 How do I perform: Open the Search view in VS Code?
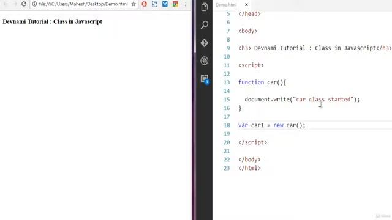point(204,24)
